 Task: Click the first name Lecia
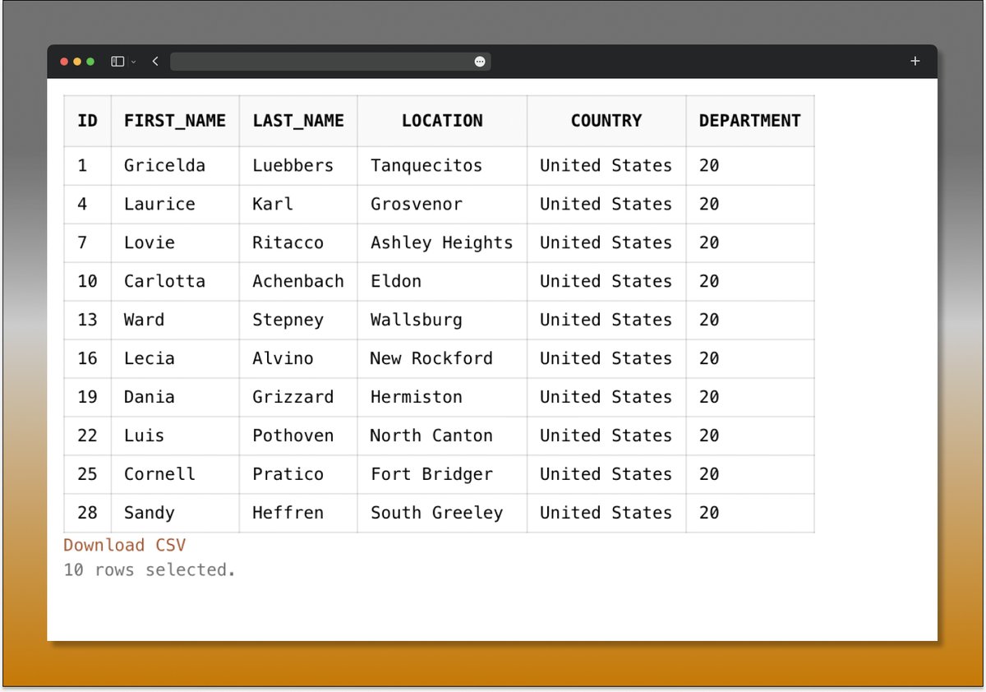pos(150,358)
